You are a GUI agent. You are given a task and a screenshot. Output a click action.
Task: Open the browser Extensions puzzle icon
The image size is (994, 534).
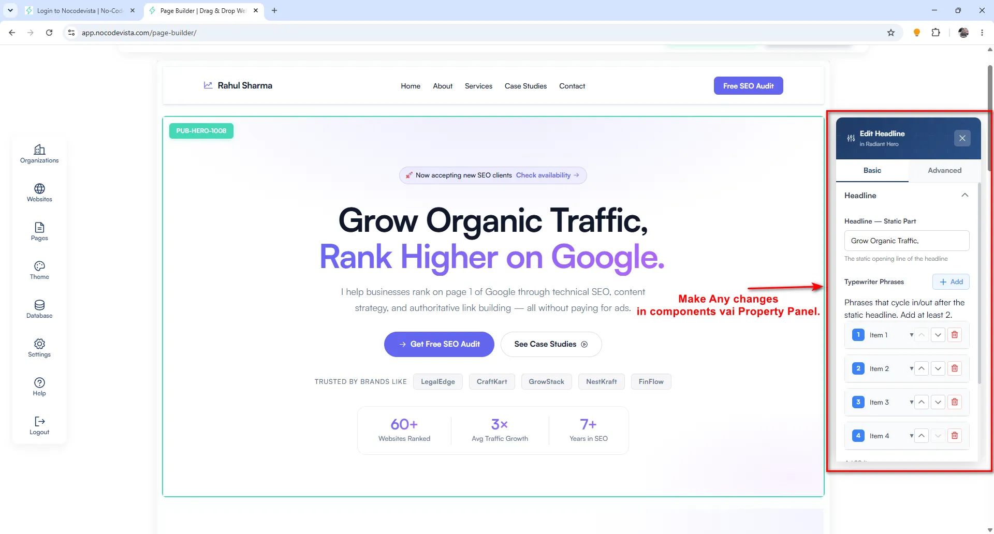click(935, 33)
